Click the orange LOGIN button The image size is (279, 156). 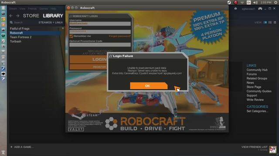click(x=88, y=59)
